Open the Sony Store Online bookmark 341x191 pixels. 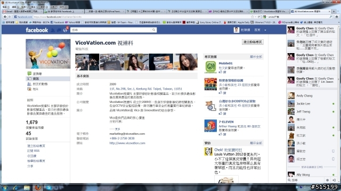pos(209,22)
